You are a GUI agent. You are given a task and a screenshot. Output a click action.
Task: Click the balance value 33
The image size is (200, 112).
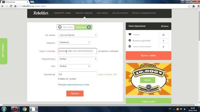tap(163, 35)
